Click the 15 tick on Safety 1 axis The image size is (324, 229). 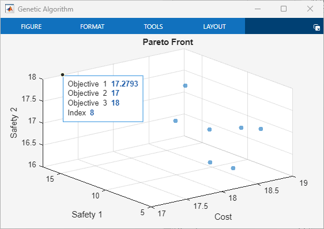point(50,179)
